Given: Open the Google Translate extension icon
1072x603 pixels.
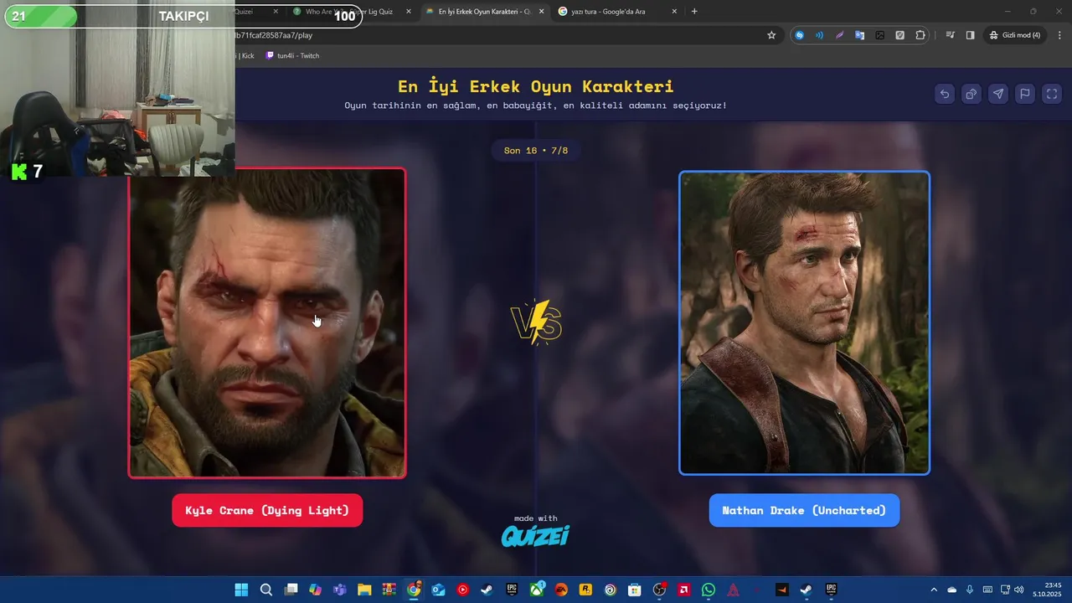Looking at the screenshot, I should 859,35.
